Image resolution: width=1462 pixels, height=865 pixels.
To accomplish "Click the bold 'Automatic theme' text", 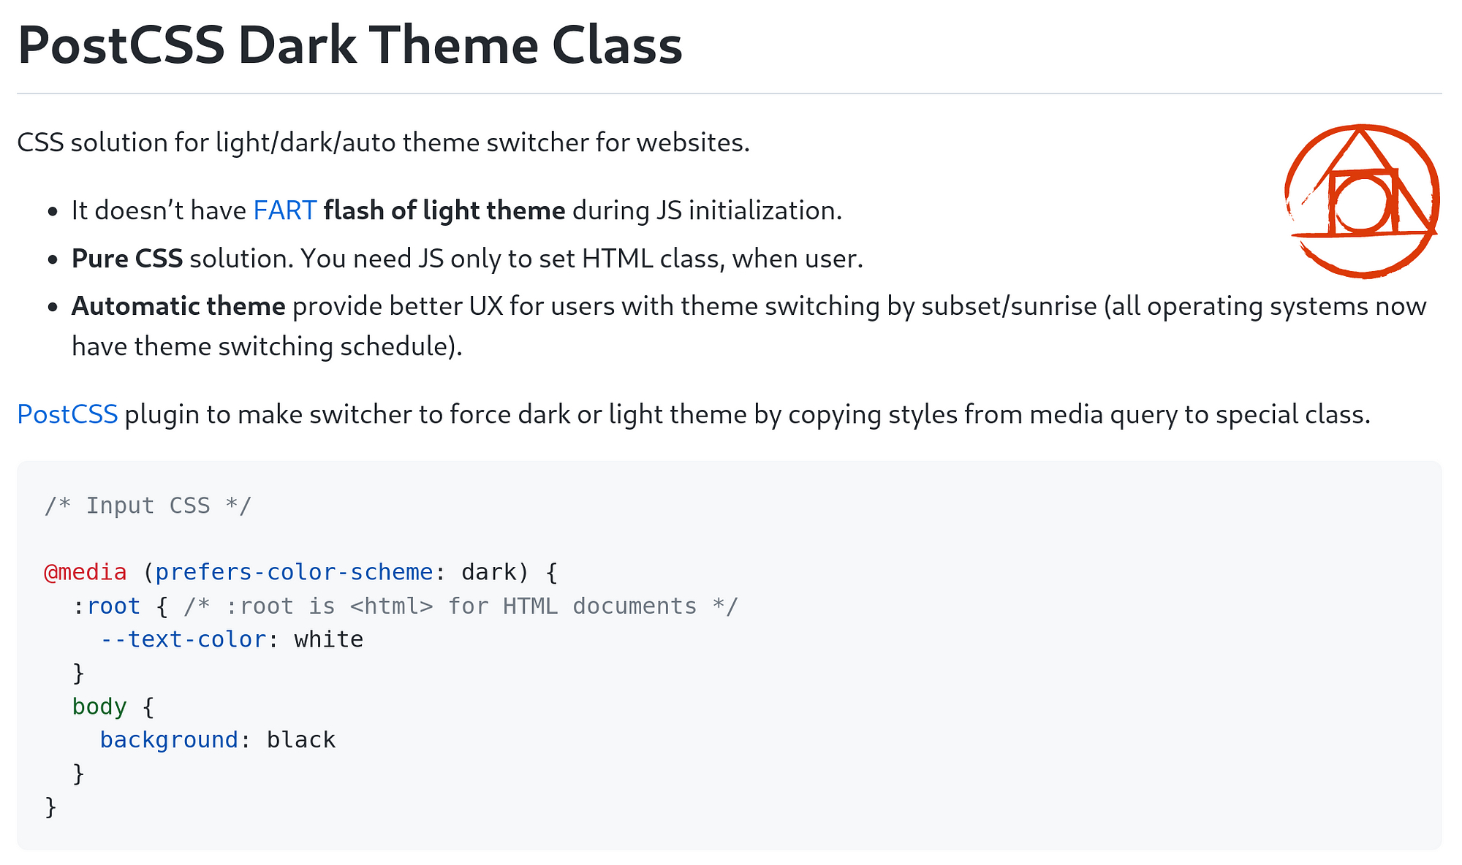I will pos(178,306).
